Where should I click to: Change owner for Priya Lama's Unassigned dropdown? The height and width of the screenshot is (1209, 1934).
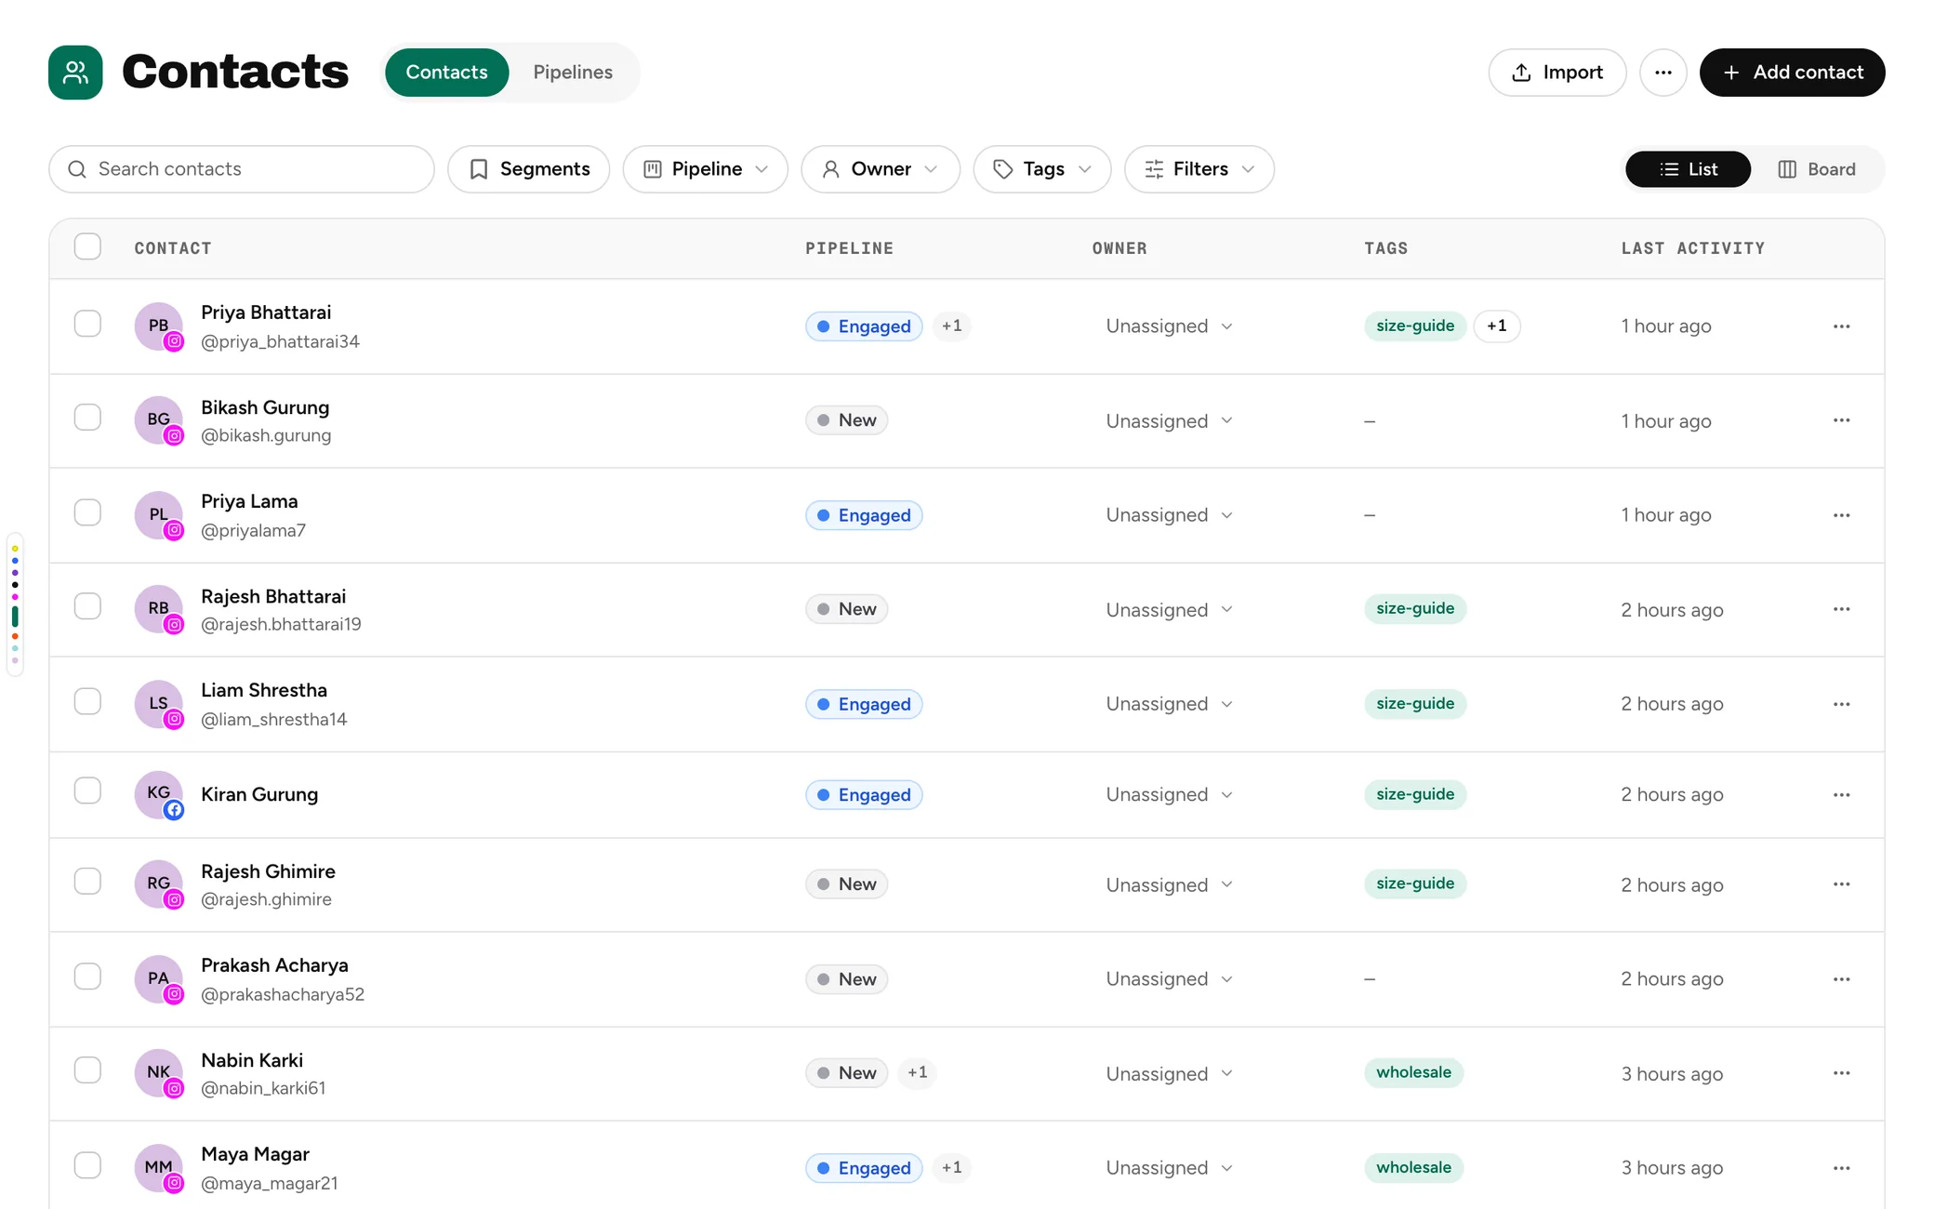(x=1169, y=515)
